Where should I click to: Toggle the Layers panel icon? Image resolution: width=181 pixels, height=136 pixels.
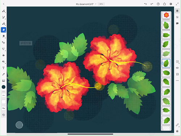click(x=177, y=11)
